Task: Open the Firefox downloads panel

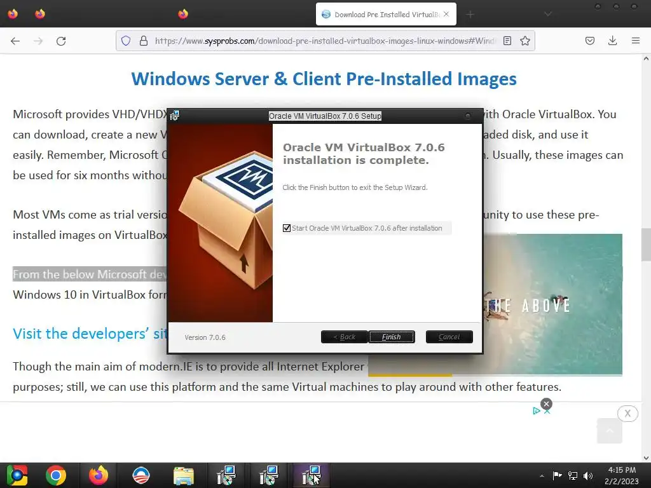Action: 612,41
